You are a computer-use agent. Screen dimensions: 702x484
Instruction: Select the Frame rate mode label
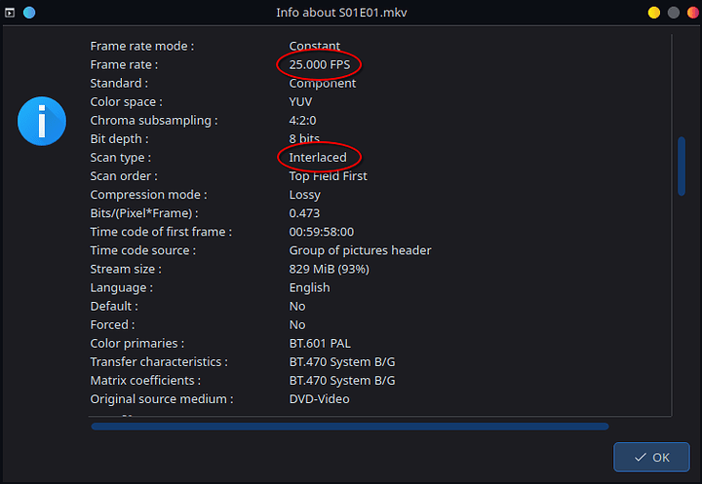click(x=142, y=46)
